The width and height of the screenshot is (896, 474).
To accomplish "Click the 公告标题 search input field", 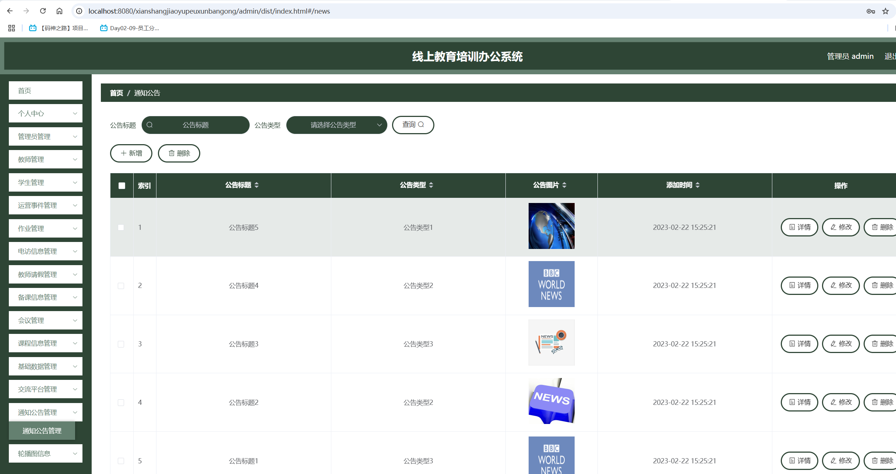I will (195, 125).
